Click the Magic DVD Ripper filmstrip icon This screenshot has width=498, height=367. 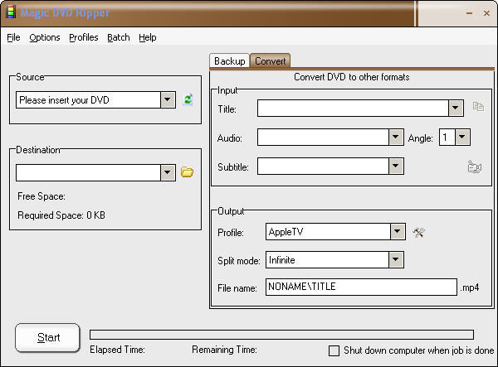(11, 12)
